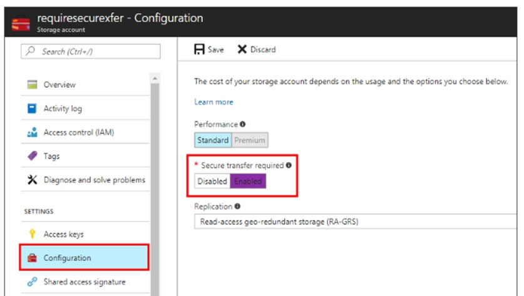The height and width of the screenshot is (296, 524).
Task: Set Secure transfer required to Enabled
Action: point(248,181)
